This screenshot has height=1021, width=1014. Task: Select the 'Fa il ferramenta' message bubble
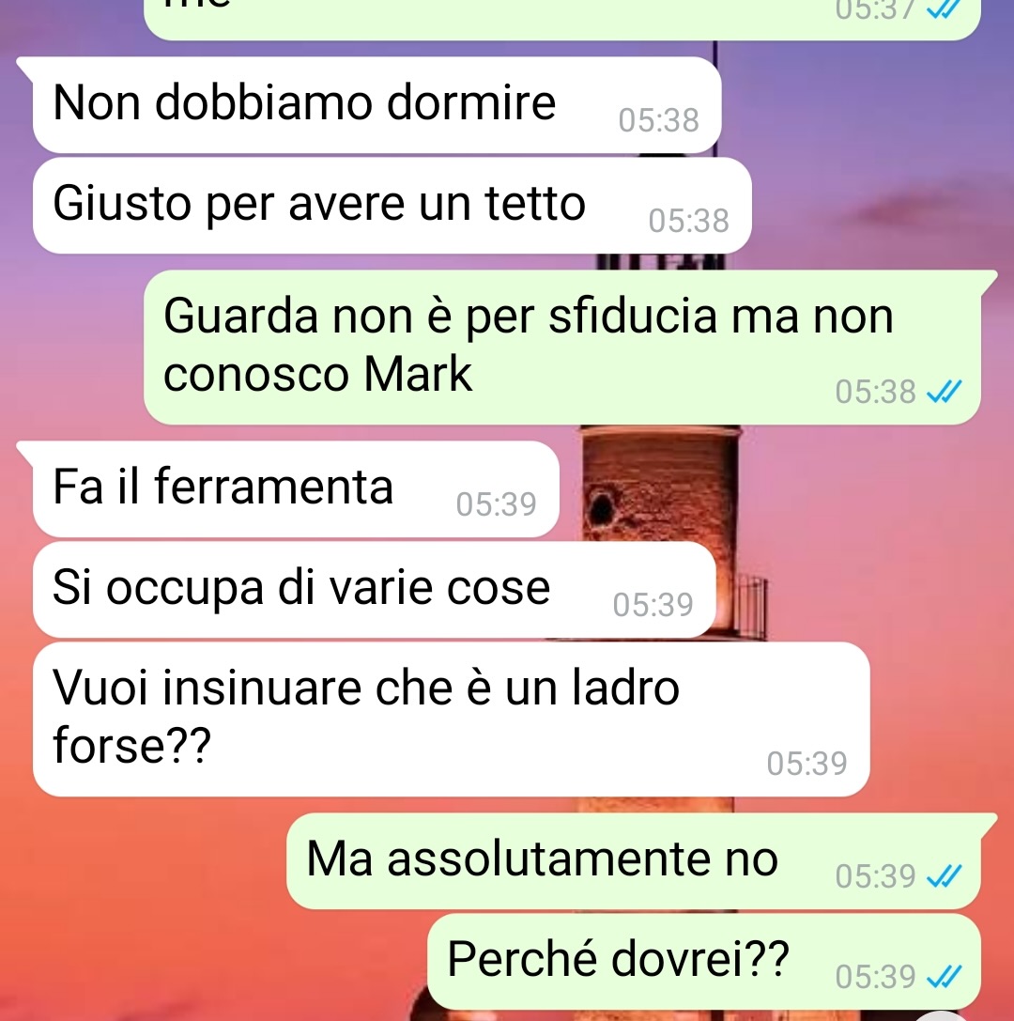coord(296,489)
